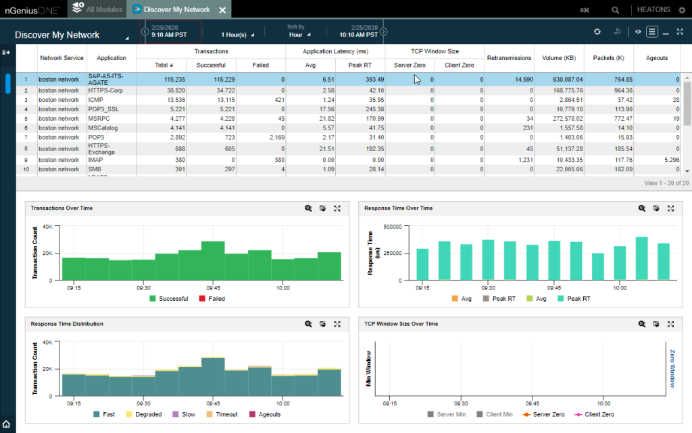
Task: Select the MSCatalog application row
Action: [x=349, y=128]
